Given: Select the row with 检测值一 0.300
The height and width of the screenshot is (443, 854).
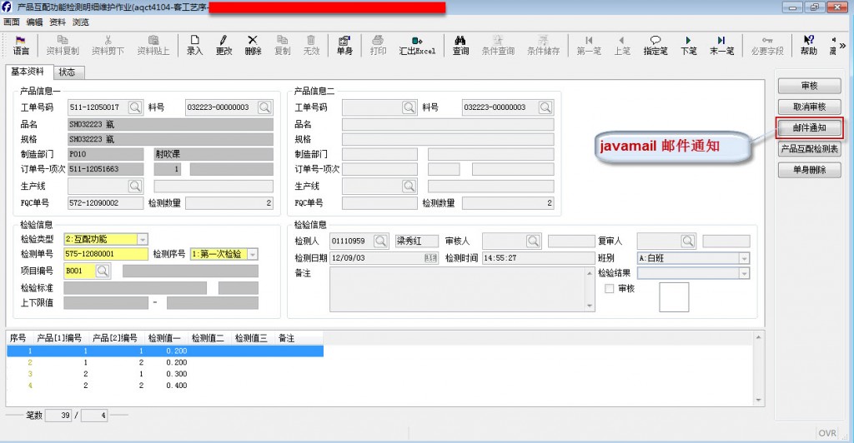Looking at the screenshot, I should pyautogui.click(x=165, y=375).
